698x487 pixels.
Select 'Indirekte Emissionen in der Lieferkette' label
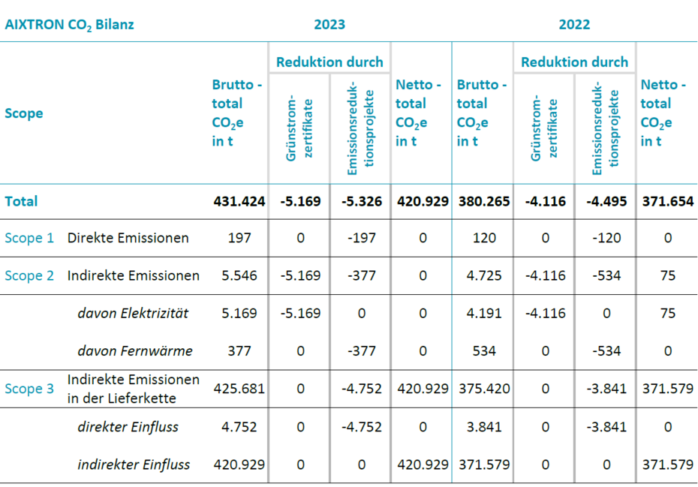point(134,389)
